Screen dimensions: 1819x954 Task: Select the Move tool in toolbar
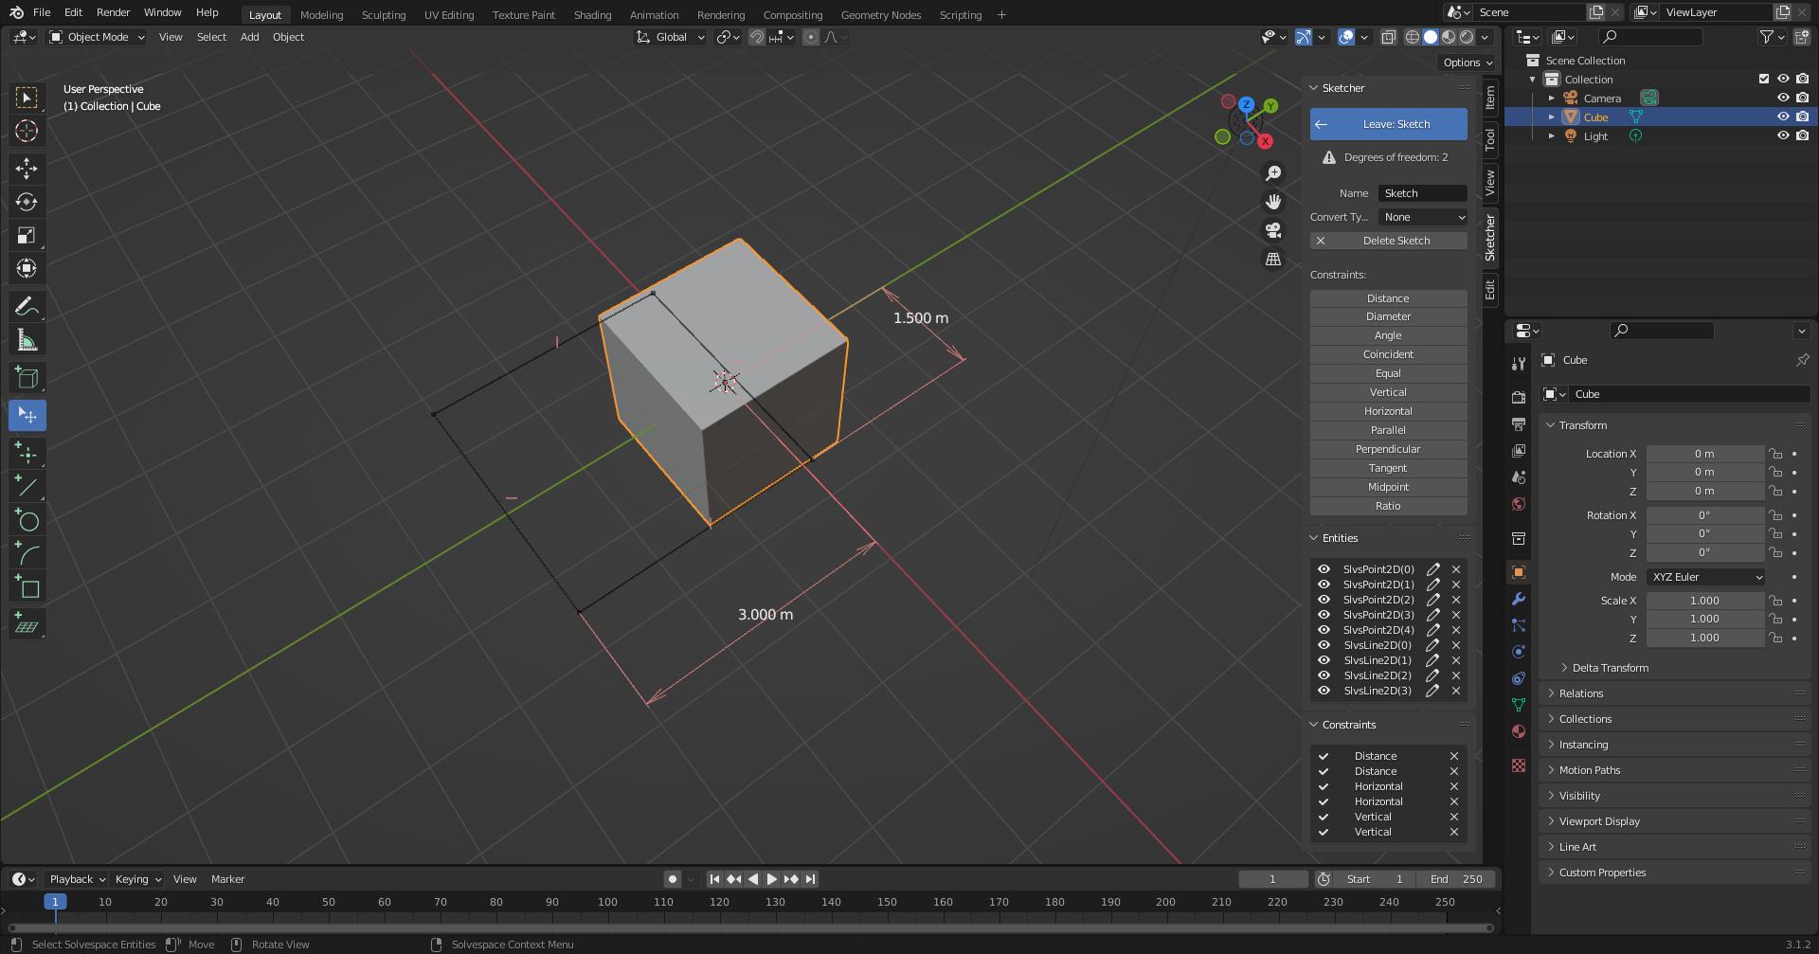coord(27,169)
